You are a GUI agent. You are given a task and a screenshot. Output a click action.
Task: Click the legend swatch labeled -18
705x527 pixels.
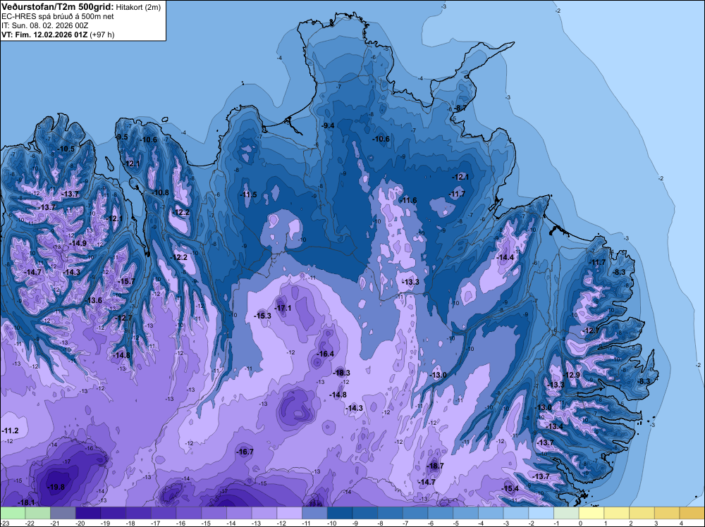click(138, 513)
